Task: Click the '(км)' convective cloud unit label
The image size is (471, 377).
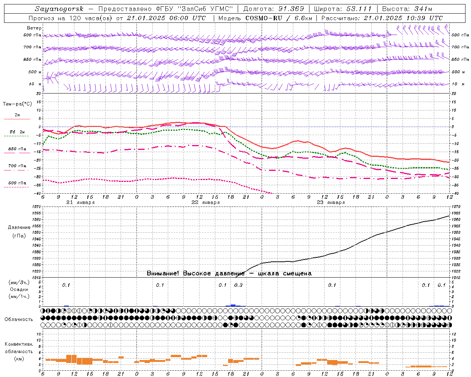Action: [x=19, y=359]
